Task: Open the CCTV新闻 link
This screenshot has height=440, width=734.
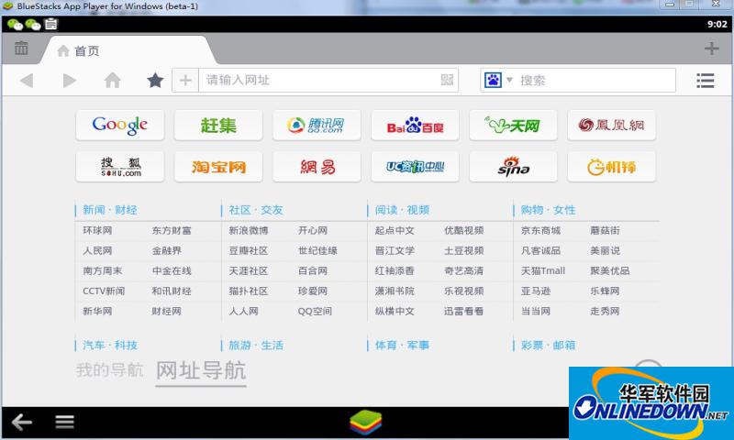Action: coord(104,291)
